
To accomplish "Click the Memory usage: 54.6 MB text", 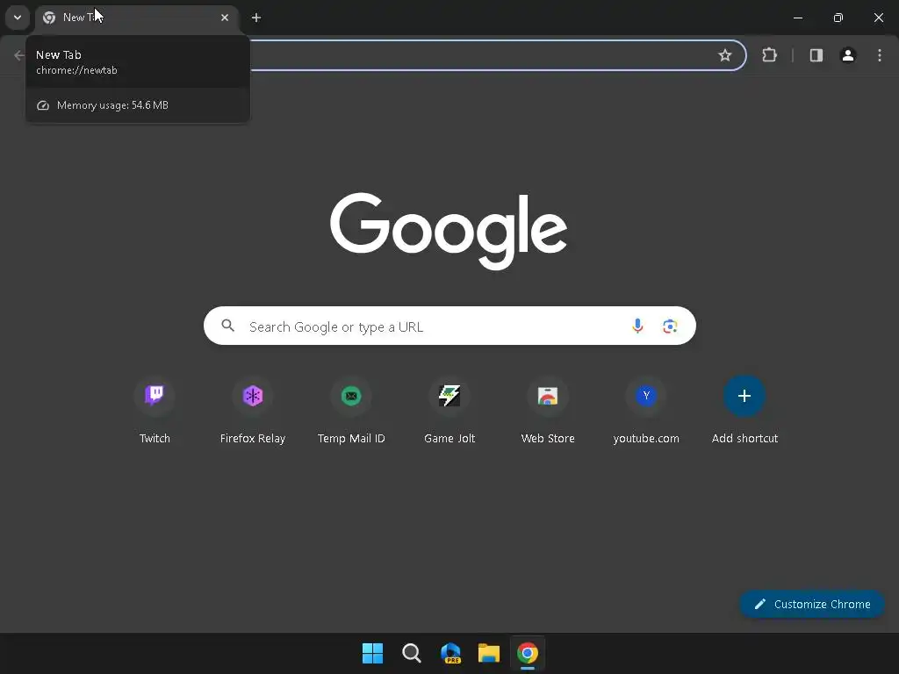I will click(112, 105).
